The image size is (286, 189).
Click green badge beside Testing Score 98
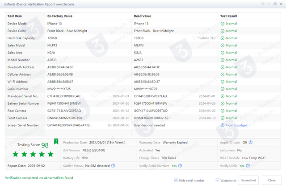pyautogui.click(x=56, y=142)
